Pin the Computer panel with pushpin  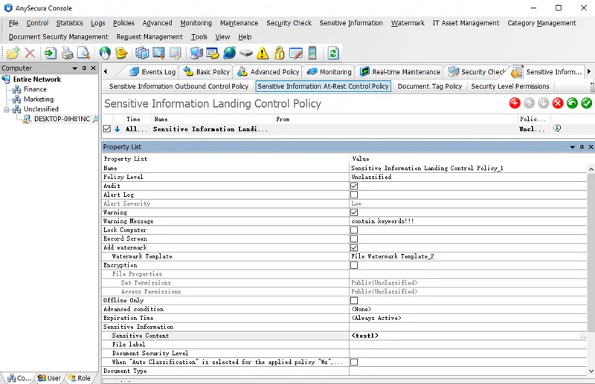tap(84, 68)
